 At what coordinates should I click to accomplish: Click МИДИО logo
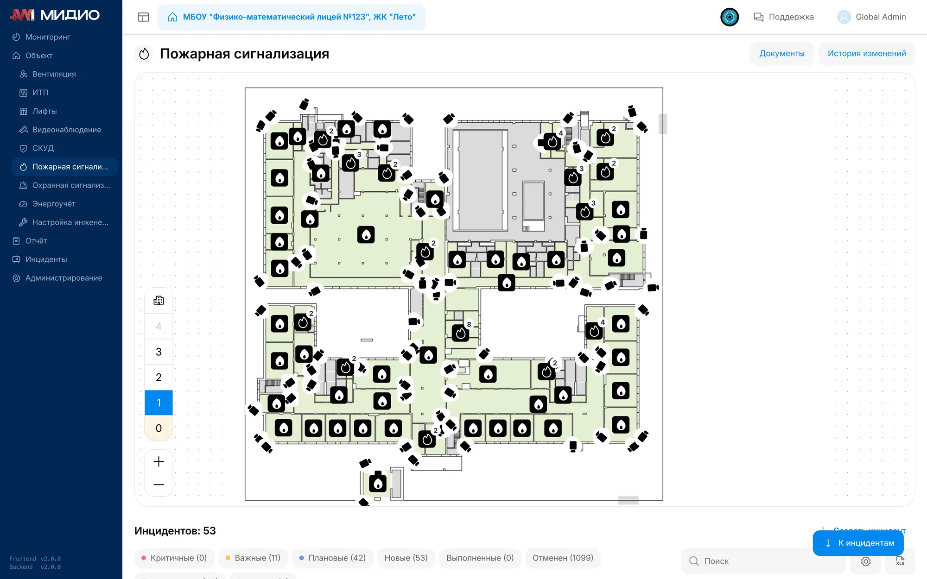click(55, 15)
